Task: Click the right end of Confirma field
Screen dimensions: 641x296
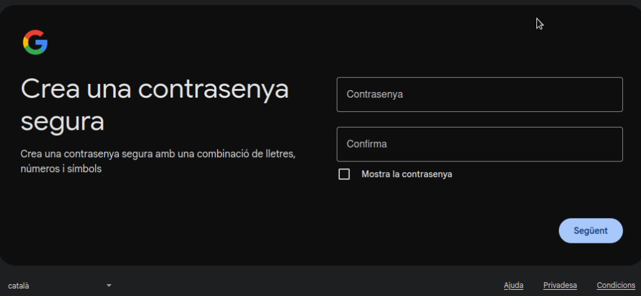Action: coord(607,144)
